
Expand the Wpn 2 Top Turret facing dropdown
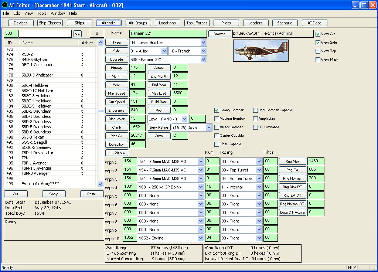point(259,170)
